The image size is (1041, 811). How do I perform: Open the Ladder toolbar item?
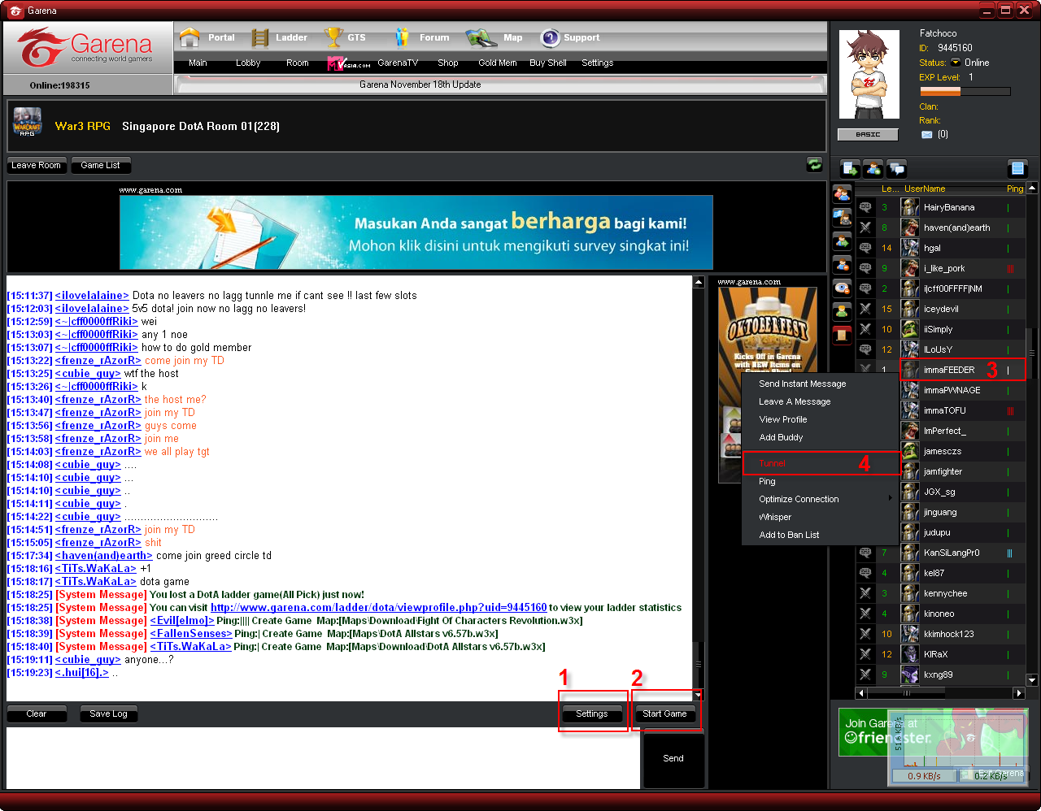279,37
